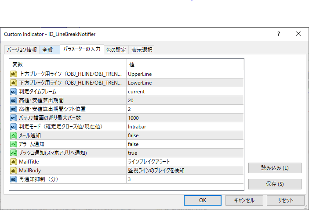
Task: Switch to the 色の設定 tab
Action: pos(116,50)
